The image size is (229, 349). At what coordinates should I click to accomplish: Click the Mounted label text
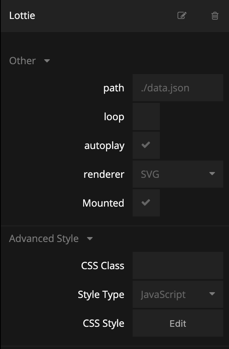pyautogui.click(x=103, y=203)
